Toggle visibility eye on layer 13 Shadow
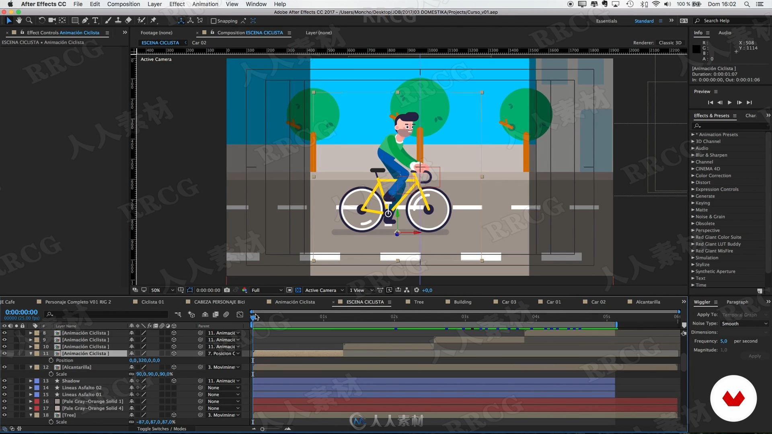The height and width of the screenshot is (434, 772). (4, 381)
